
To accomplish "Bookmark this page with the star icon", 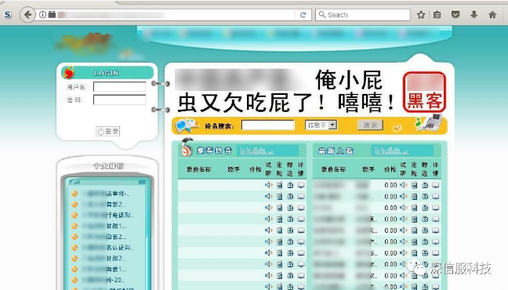I will 421,15.
